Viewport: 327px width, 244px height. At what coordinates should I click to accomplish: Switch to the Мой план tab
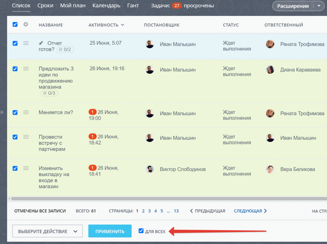point(73,6)
